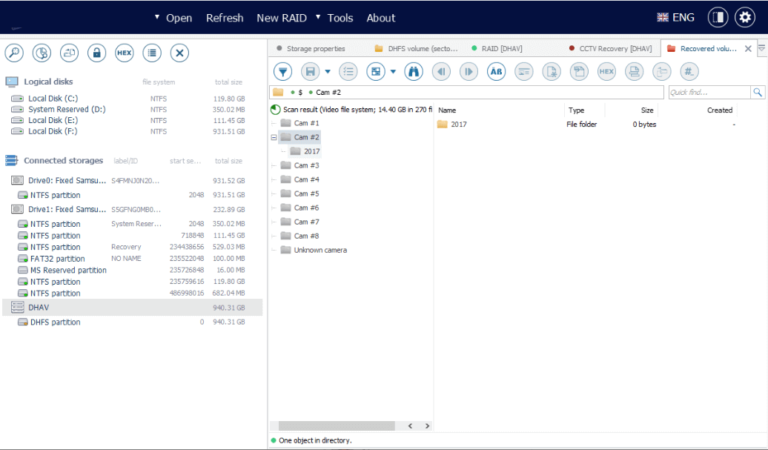Viewport: 768px width, 450px height.
Task: Click the floppy disk save icon
Action: [310, 71]
